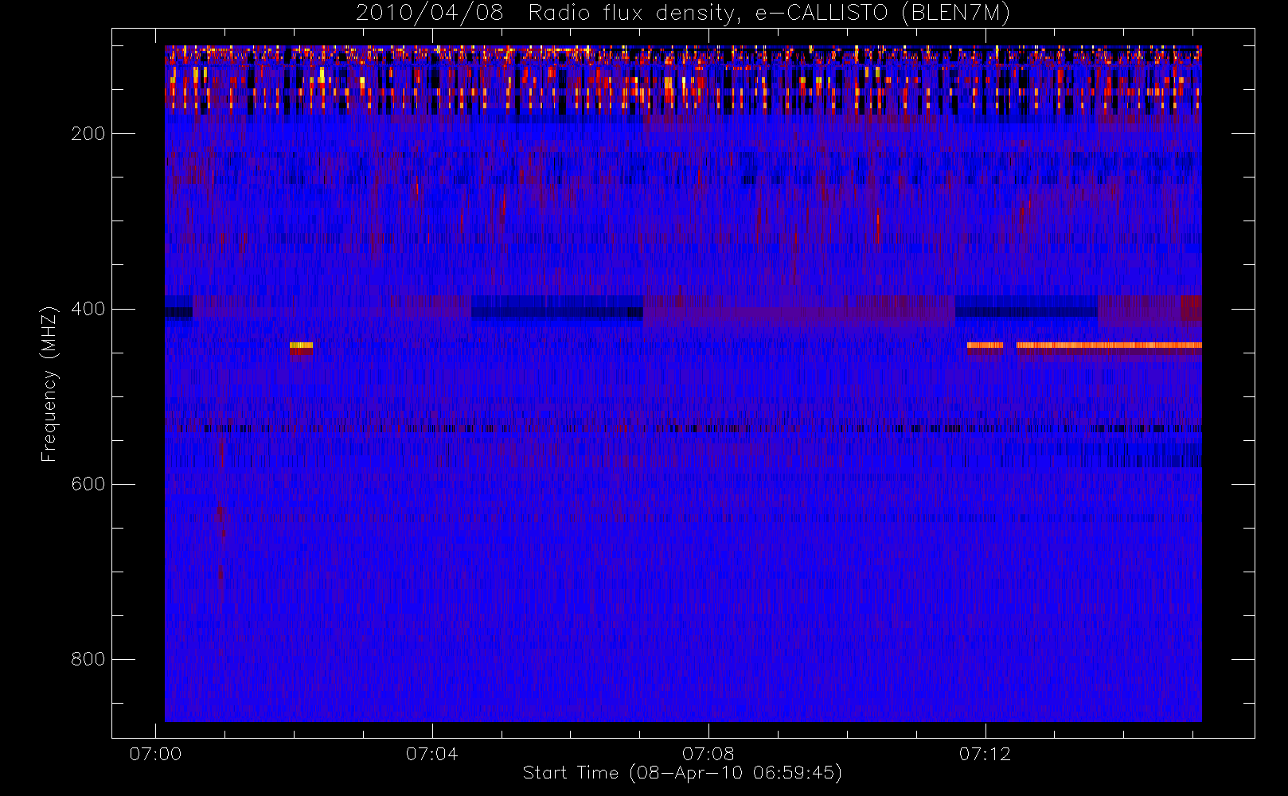Click the short yellow burst near 07:02
Viewport: 1288px width, 796px height.
pyautogui.click(x=301, y=345)
